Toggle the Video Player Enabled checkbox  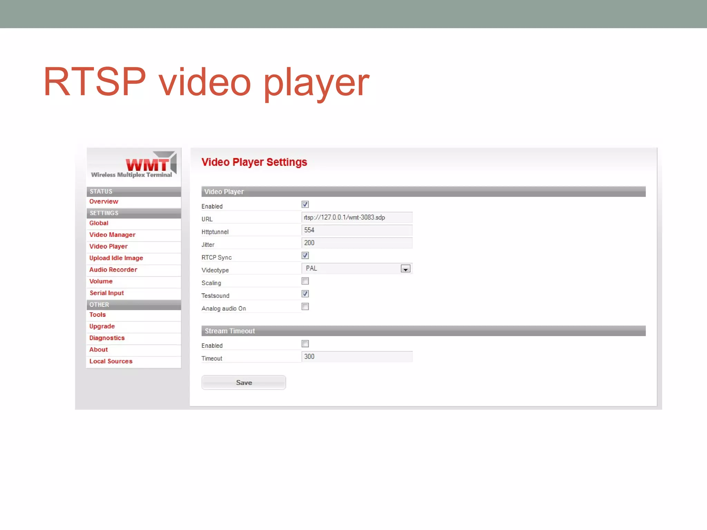[305, 204]
